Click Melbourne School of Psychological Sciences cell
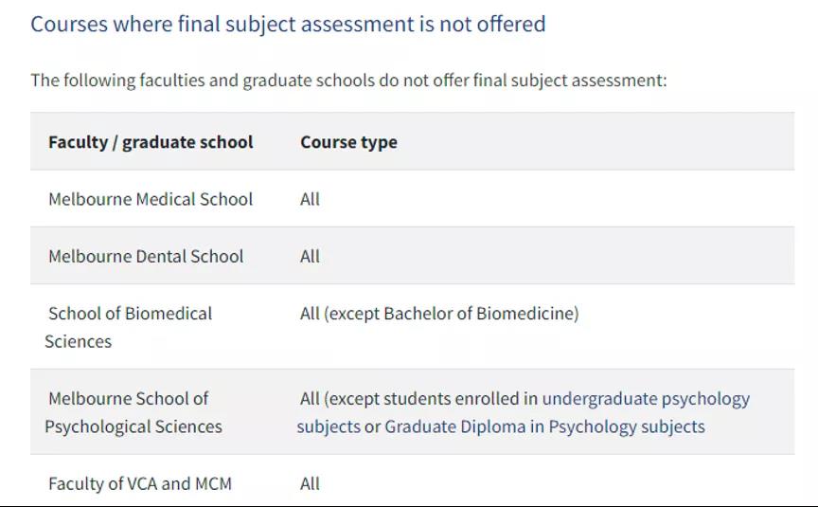Image resolution: width=818 pixels, height=507 pixels. tap(133, 412)
